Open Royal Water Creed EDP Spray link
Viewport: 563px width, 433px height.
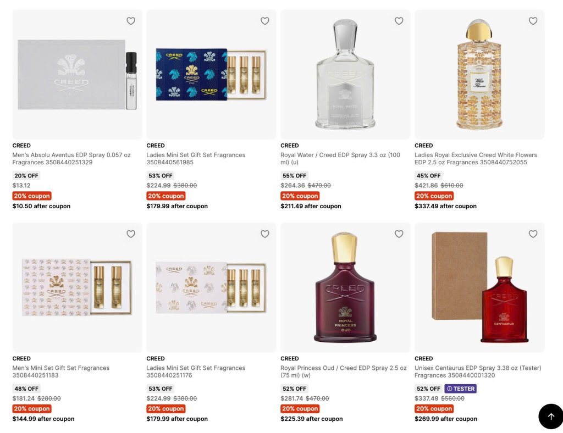(x=340, y=159)
